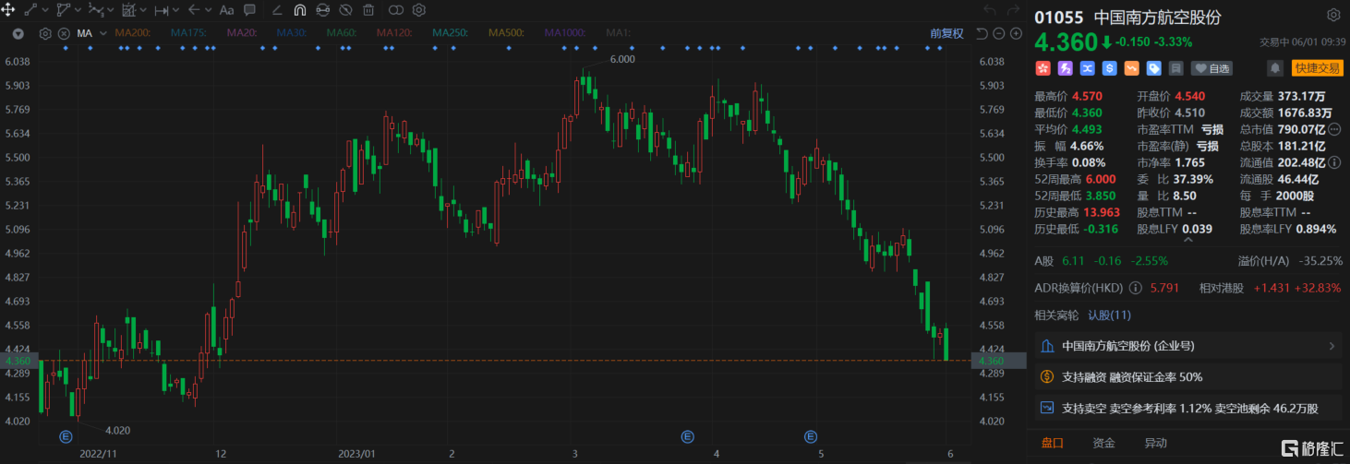Open quote panel settings gear
Image resolution: width=1350 pixels, height=464 pixels.
[x=1333, y=15]
